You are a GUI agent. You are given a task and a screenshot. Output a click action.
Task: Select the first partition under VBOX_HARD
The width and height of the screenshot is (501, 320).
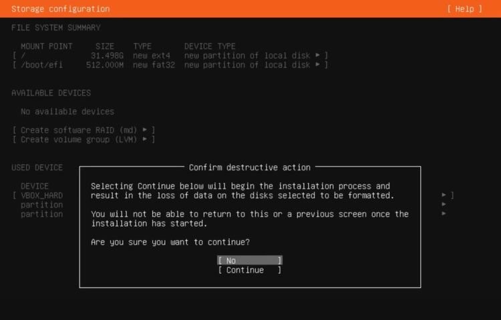(x=42, y=205)
